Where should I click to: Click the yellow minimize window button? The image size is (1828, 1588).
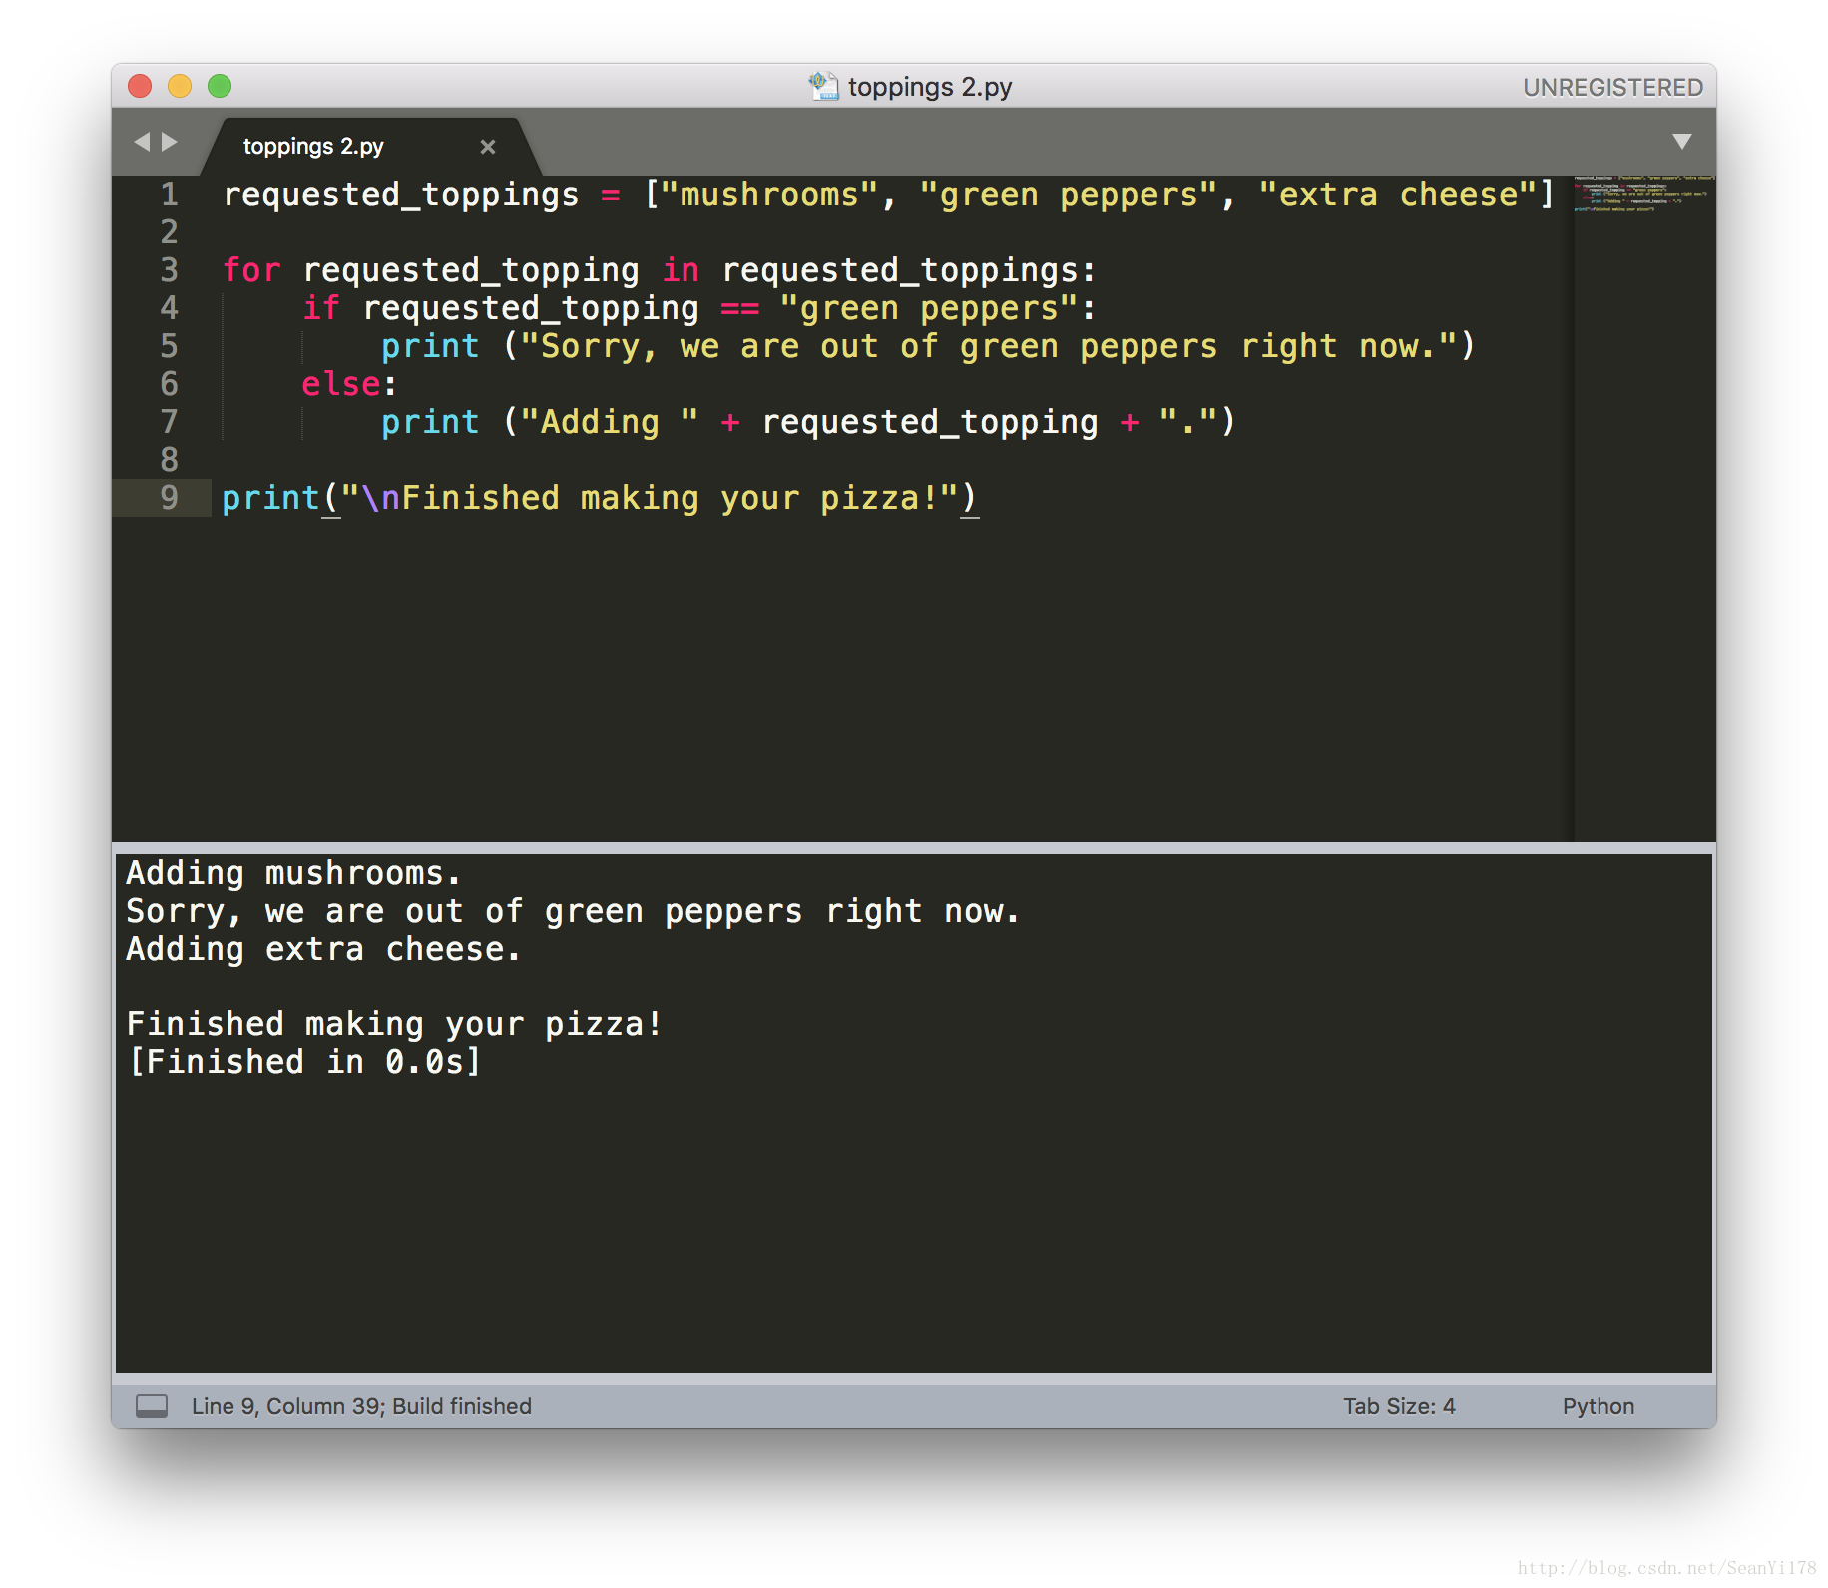coord(180,86)
